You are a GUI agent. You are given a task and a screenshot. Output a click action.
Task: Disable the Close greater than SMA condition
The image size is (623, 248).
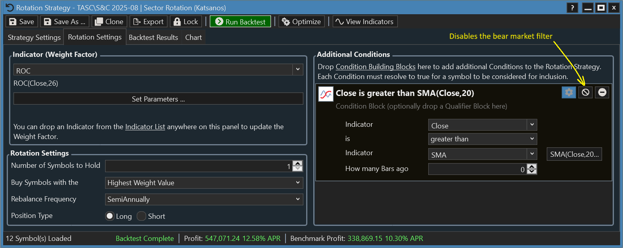(x=585, y=92)
